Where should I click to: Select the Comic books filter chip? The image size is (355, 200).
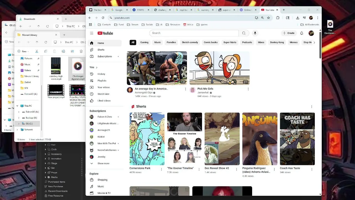click(x=211, y=42)
